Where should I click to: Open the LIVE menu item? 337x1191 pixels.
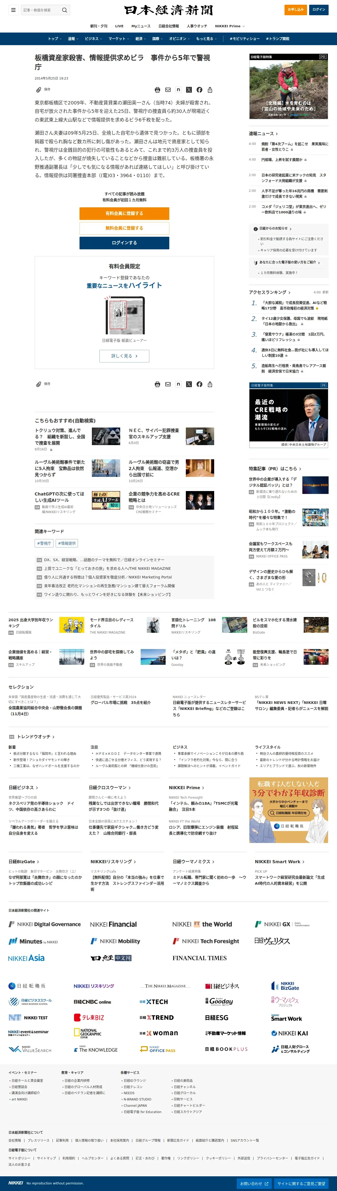tap(119, 26)
